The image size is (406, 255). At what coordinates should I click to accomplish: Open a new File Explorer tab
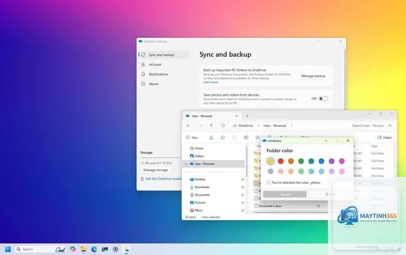point(247,116)
